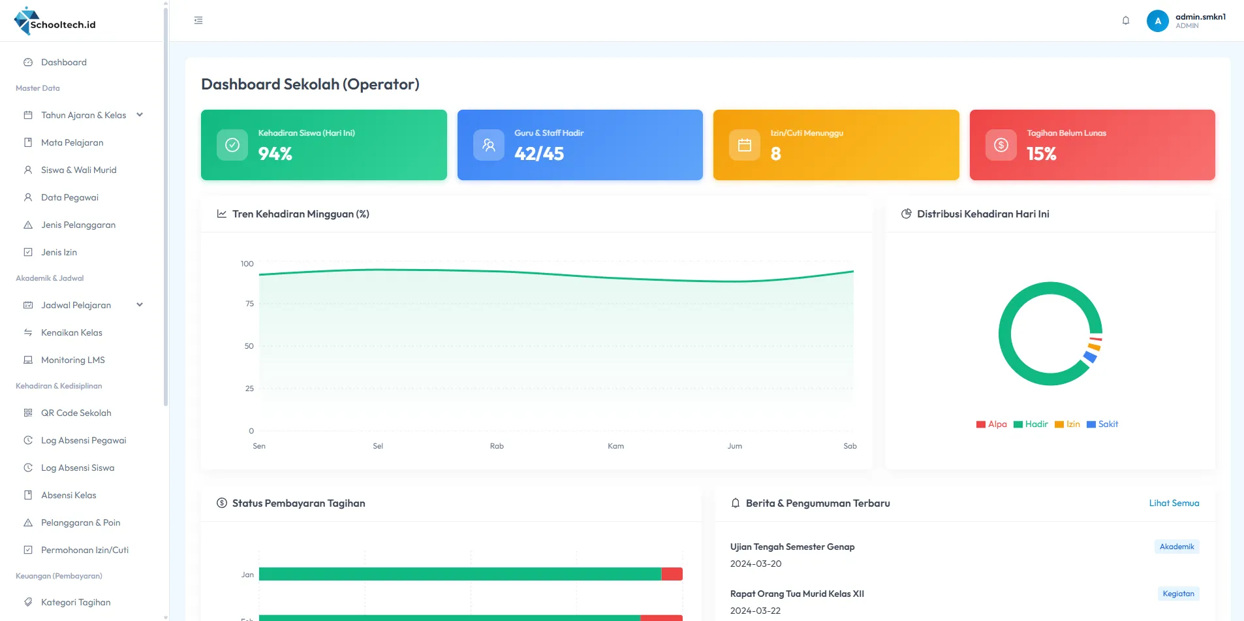Click the Guru & Staff Hadir 42/45 value
The height and width of the screenshot is (621, 1244).
(539, 154)
